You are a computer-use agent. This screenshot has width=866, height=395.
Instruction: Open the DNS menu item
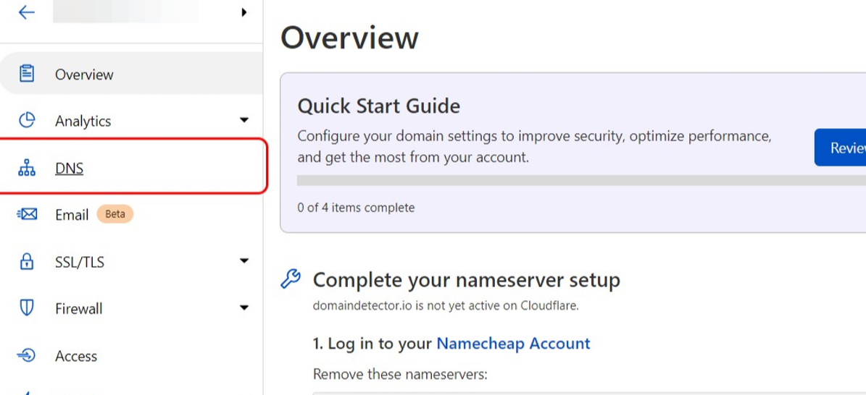click(70, 169)
